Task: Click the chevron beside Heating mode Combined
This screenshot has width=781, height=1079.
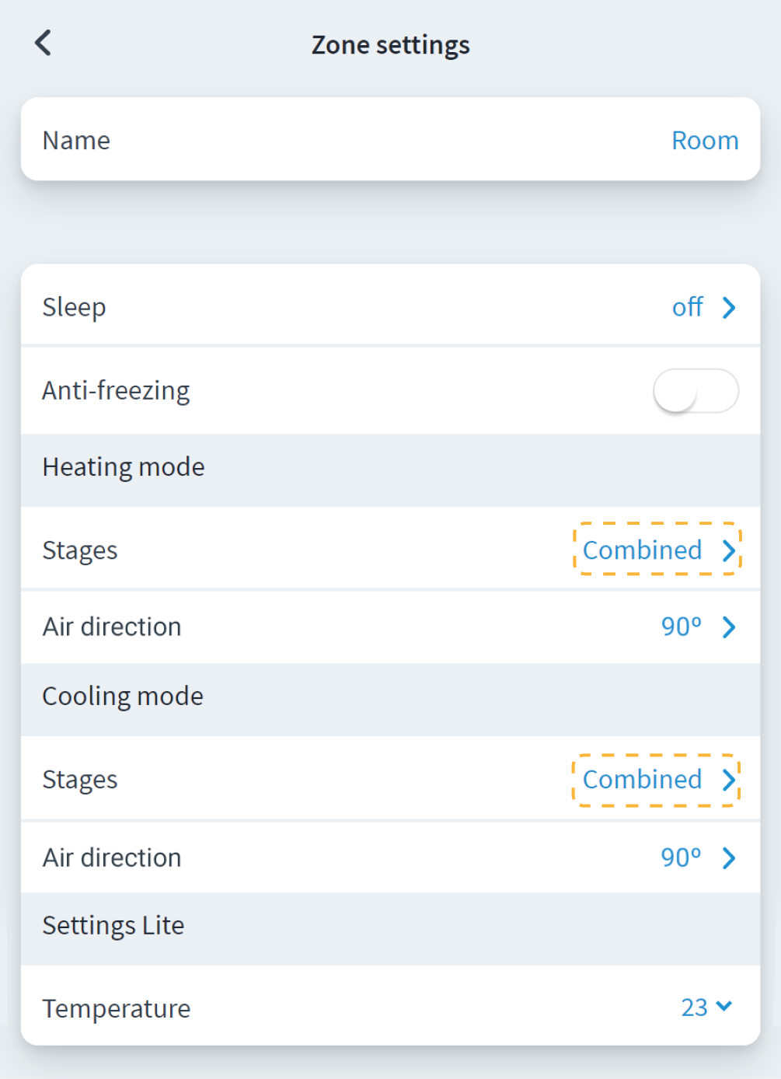Action: (x=729, y=550)
